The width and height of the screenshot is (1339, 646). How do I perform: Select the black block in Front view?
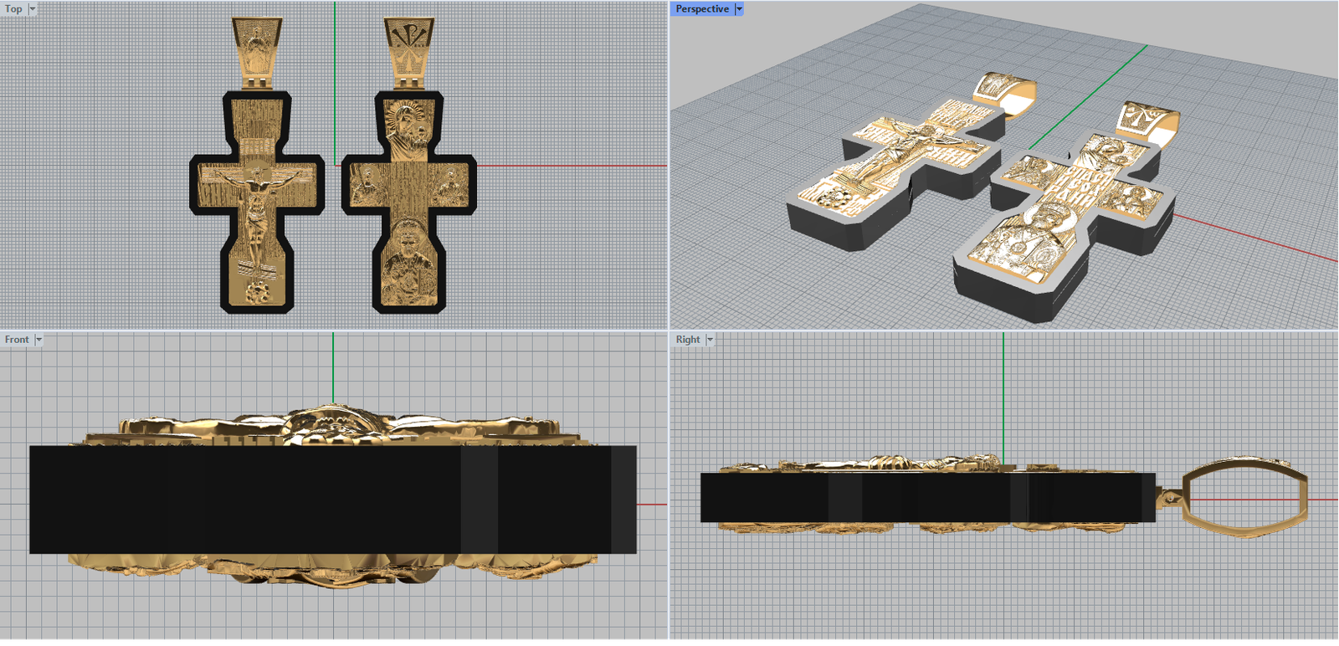pyautogui.click(x=251, y=500)
